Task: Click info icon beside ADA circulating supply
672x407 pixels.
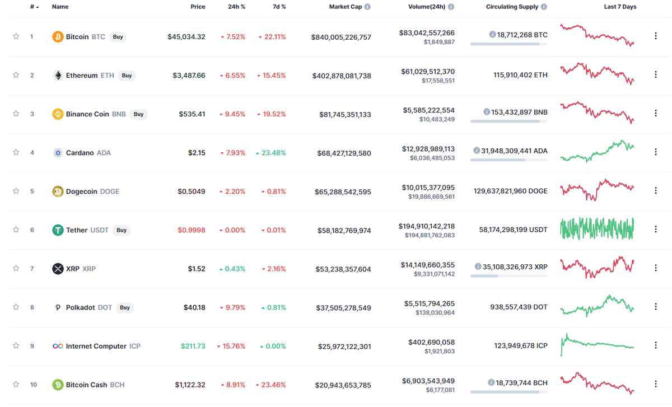Action: (x=477, y=150)
